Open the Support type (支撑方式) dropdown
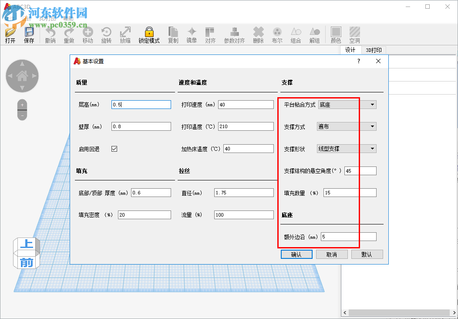458x319 pixels. click(347, 126)
